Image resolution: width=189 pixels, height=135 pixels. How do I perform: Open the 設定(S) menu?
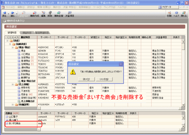pyautogui.click(x=31, y=7)
